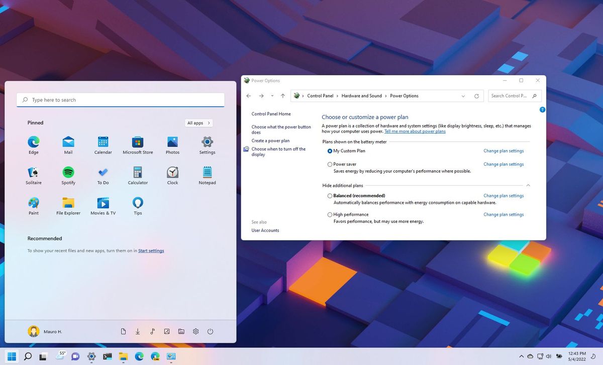Screen dimensions: 603x365
Task: Click Control Panel Home in sidebar
Action: (271, 113)
